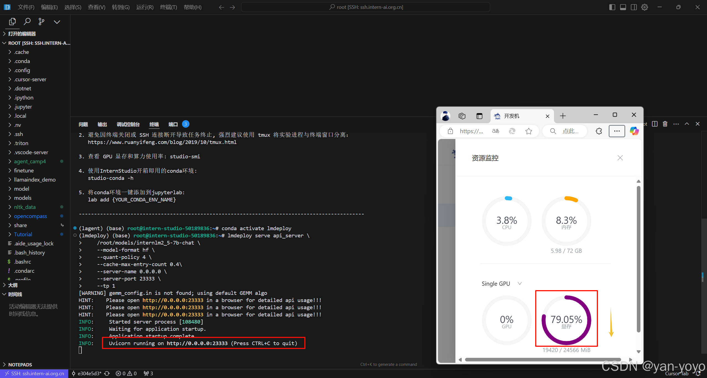Viewport: 707px width, 378px height.
Task: Kill the terminal with the trash icon
Action: click(665, 124)
